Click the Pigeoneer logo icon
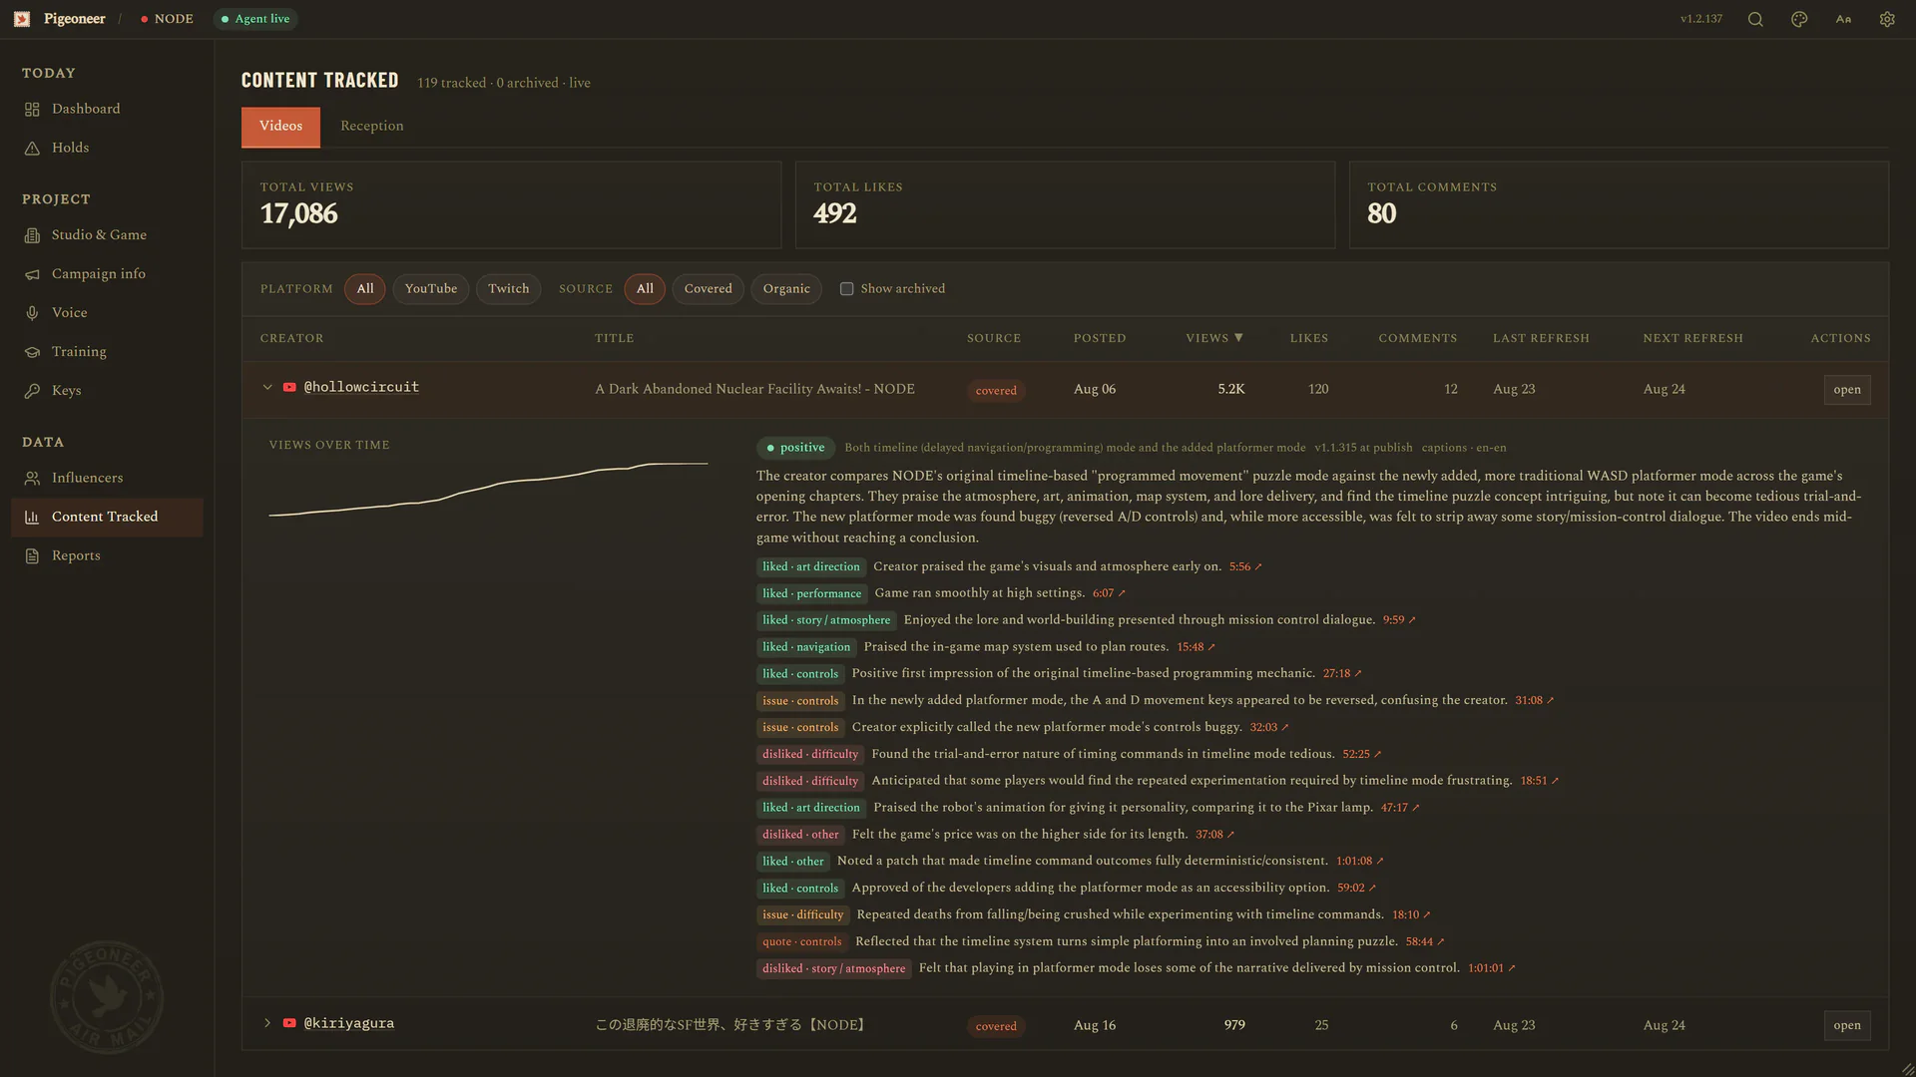Image resolution: width=1916 pixels, height=1077 pixels. click(22, 19)
